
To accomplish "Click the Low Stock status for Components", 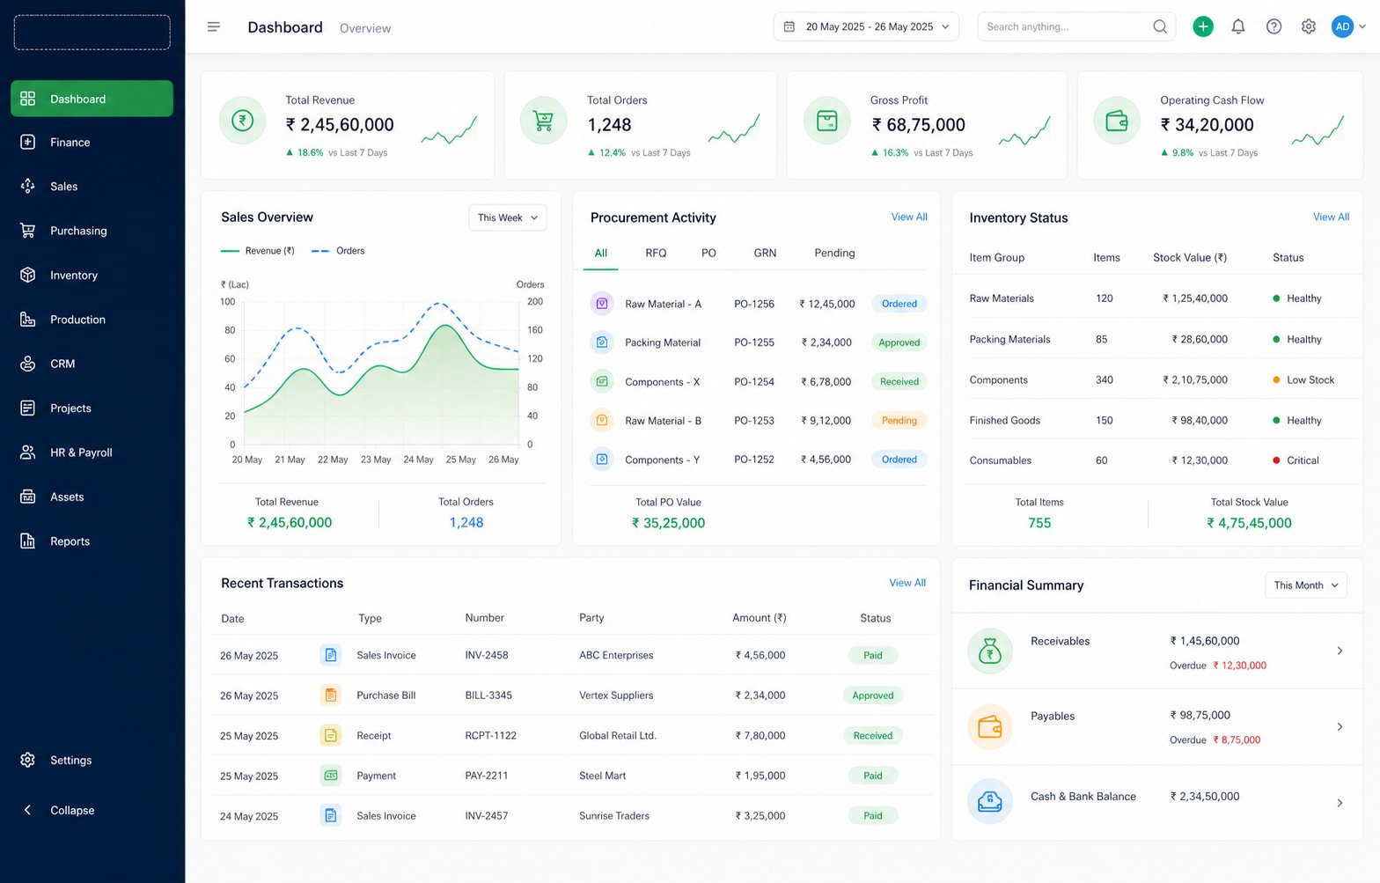I will pos(1303,380).
